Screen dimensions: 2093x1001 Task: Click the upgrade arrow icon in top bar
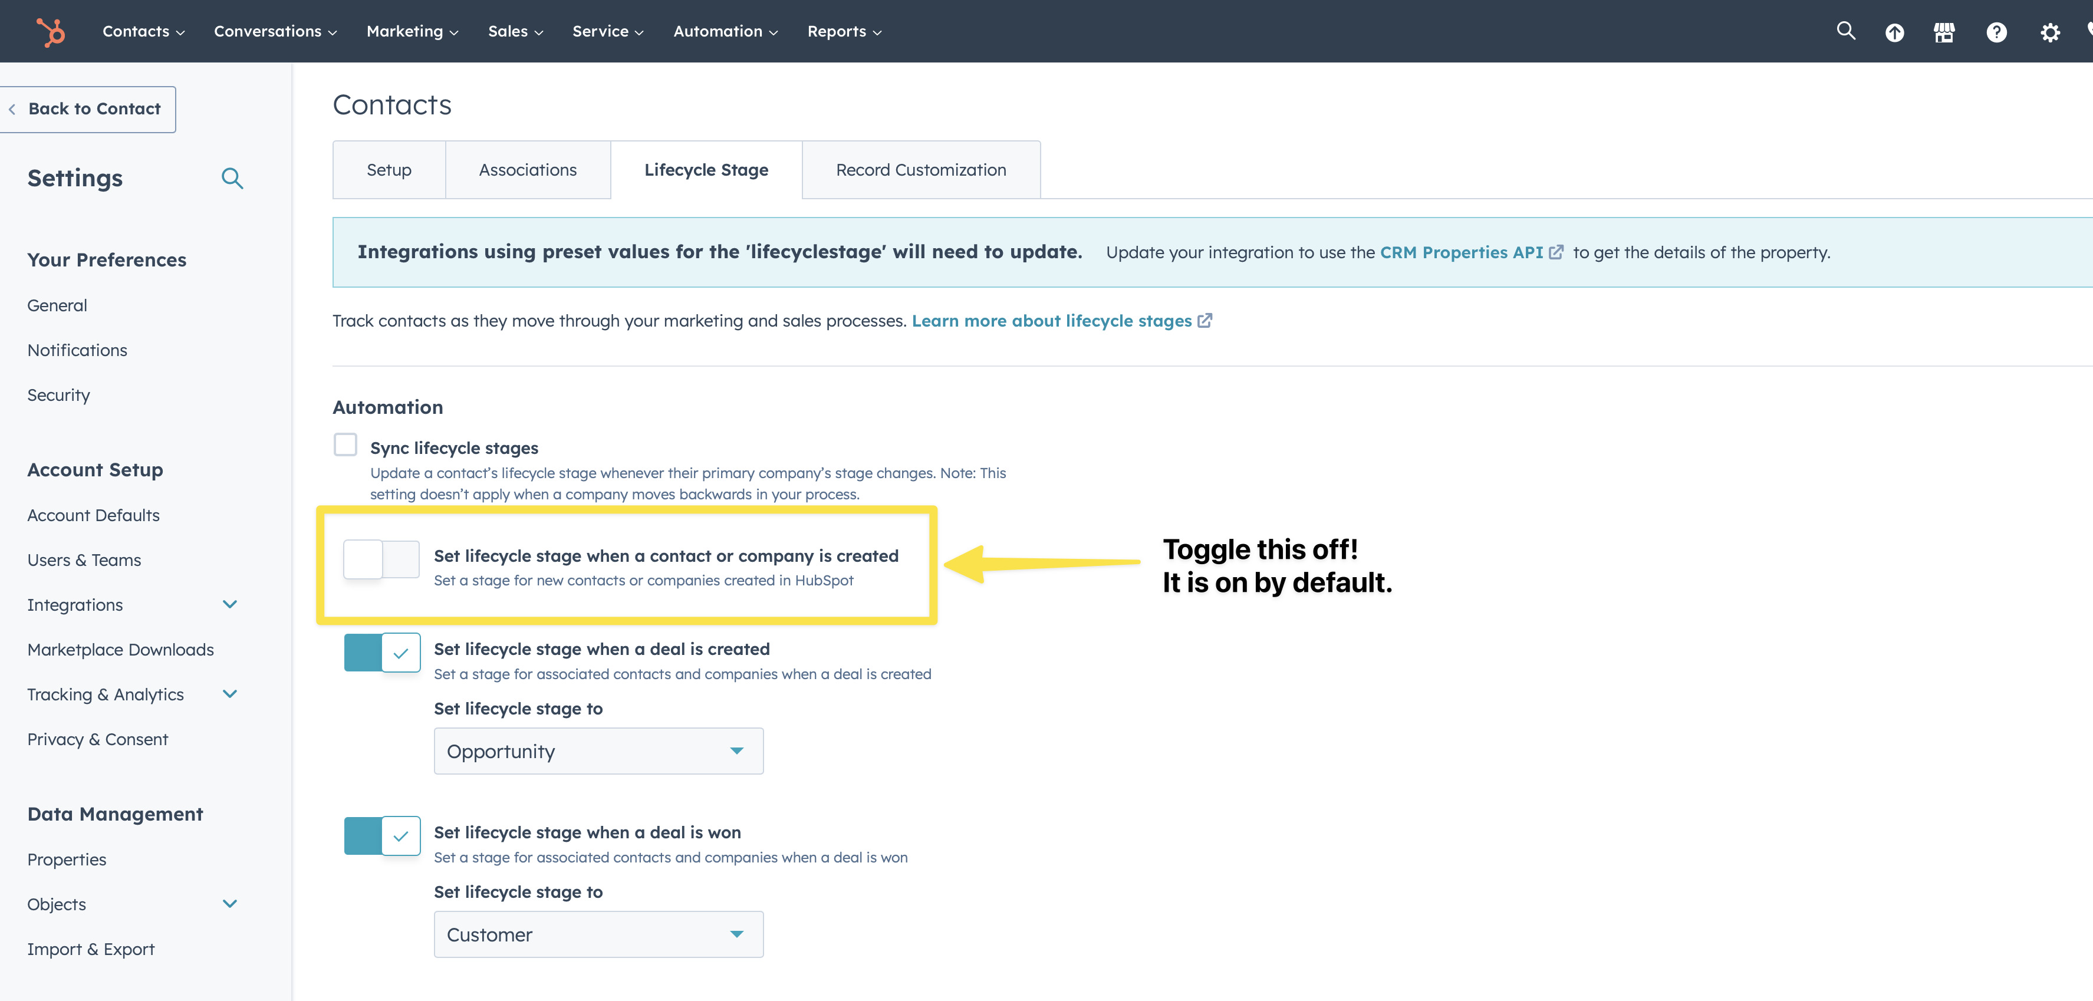[x=1895, y=31]
